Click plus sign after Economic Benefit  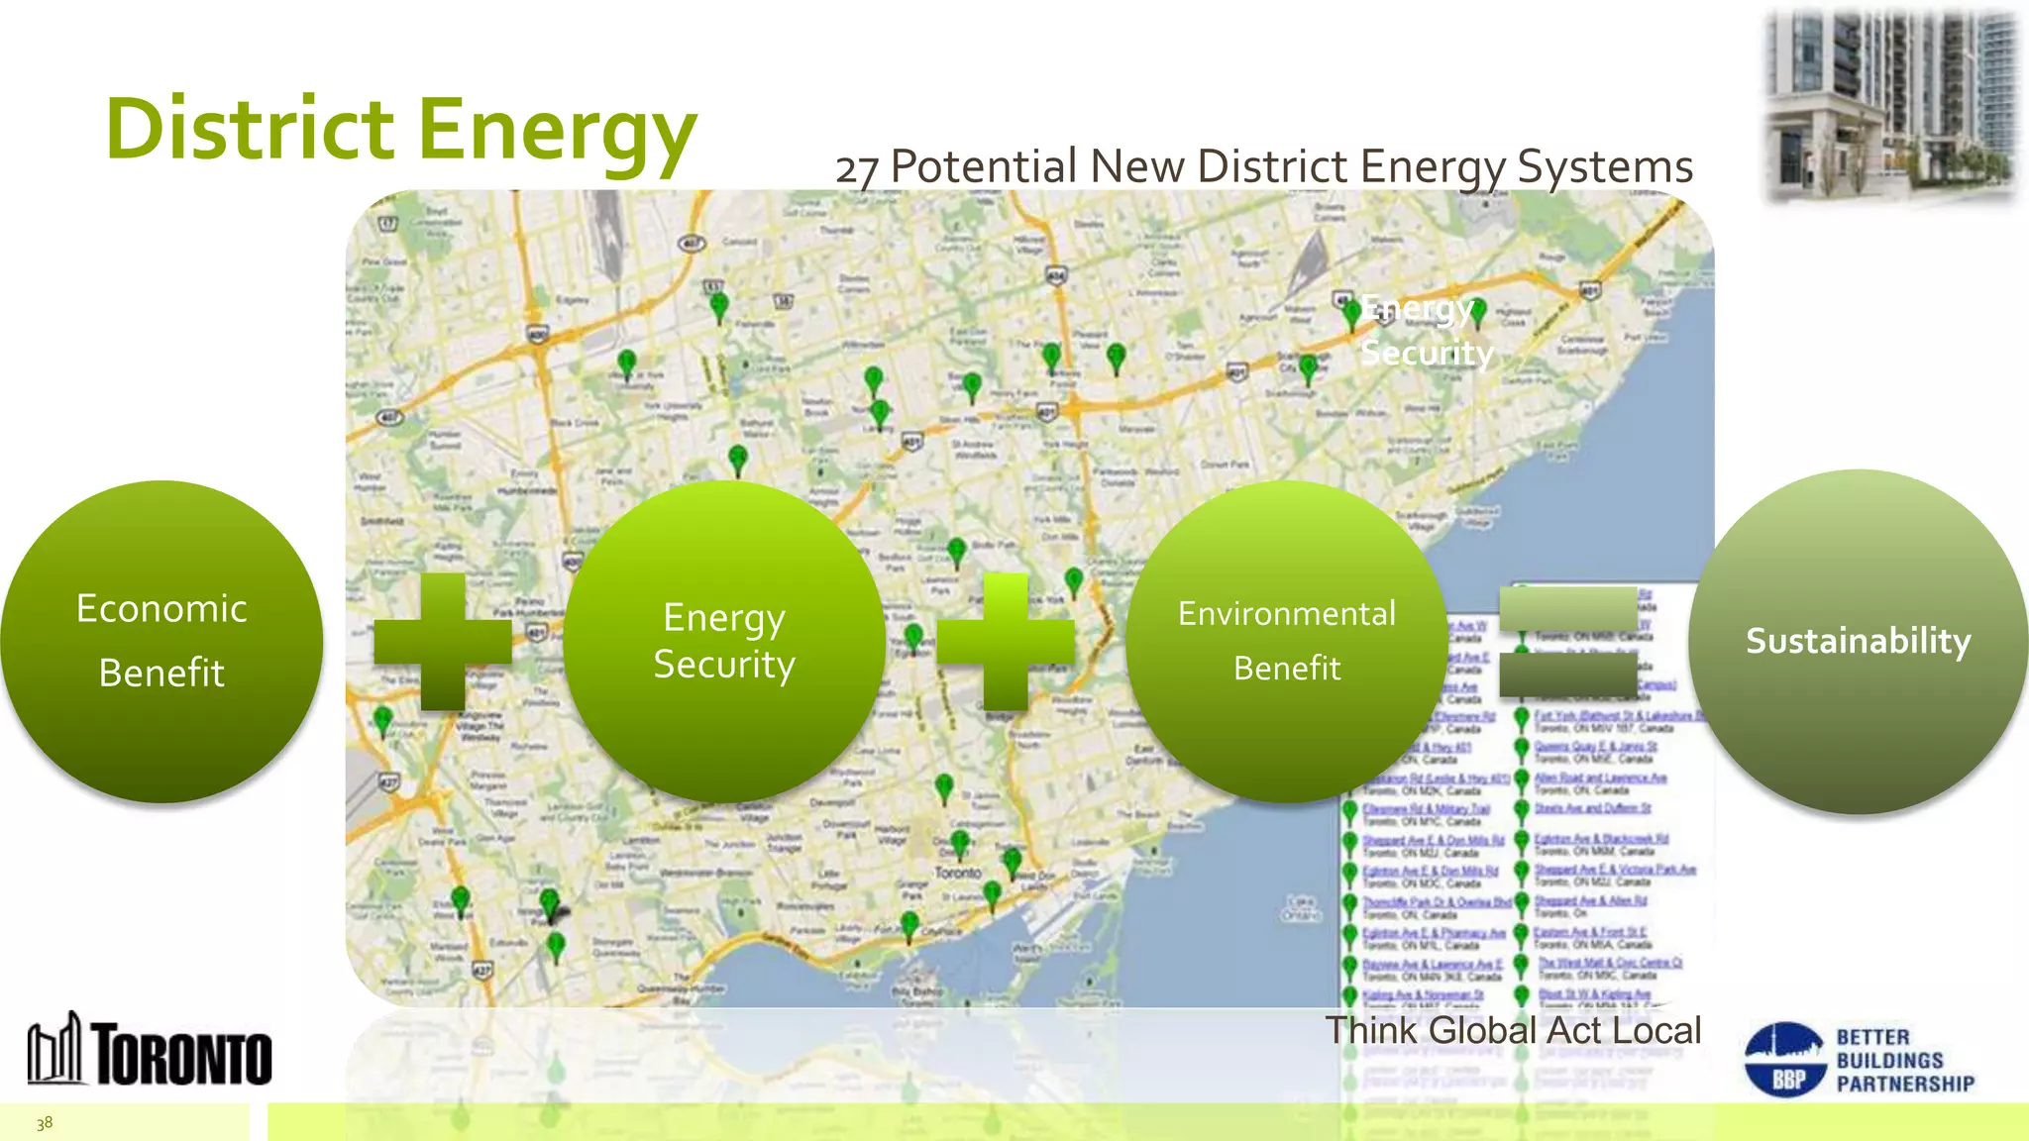[x=443, y=642]
